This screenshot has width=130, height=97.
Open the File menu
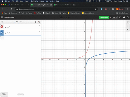13,1
